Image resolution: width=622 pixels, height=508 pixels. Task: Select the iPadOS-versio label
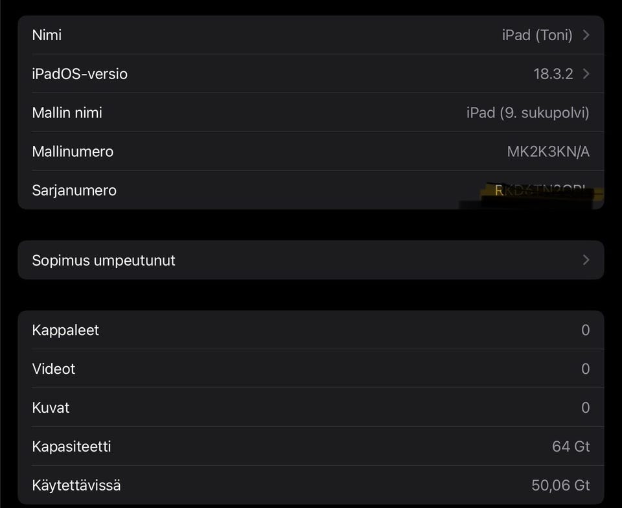pyautogui.click(x=80, y=74)
